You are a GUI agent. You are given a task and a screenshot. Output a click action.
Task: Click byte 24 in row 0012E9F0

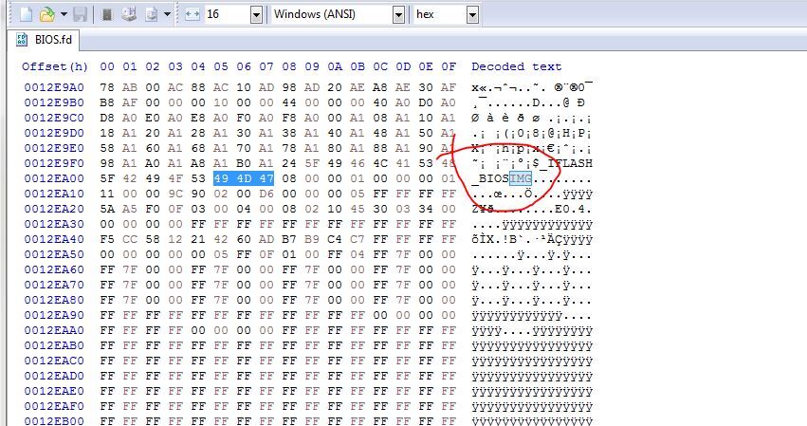click(x=289, y=163)
